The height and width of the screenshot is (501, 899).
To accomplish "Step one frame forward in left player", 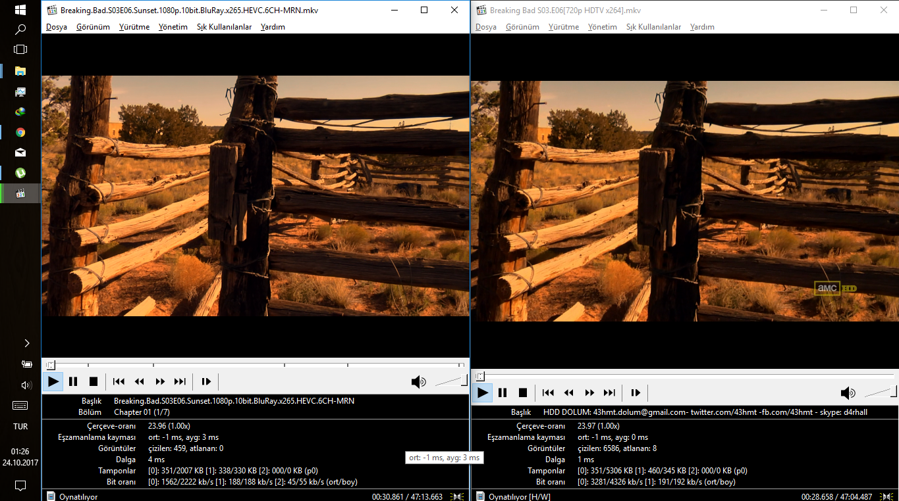I will (206, 381).
